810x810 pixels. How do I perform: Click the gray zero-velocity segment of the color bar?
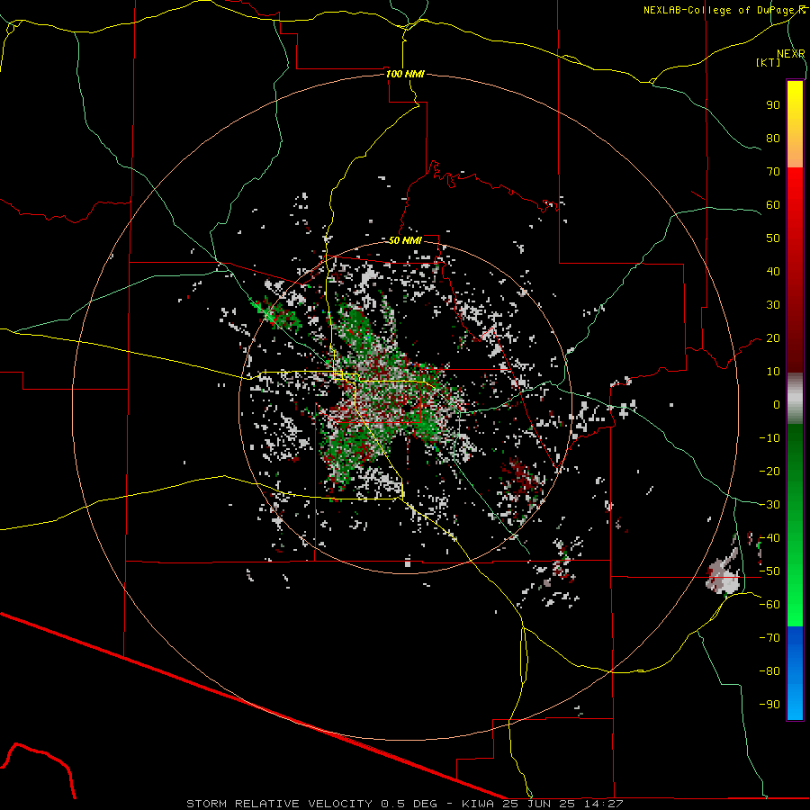click(x=795, y=399)
